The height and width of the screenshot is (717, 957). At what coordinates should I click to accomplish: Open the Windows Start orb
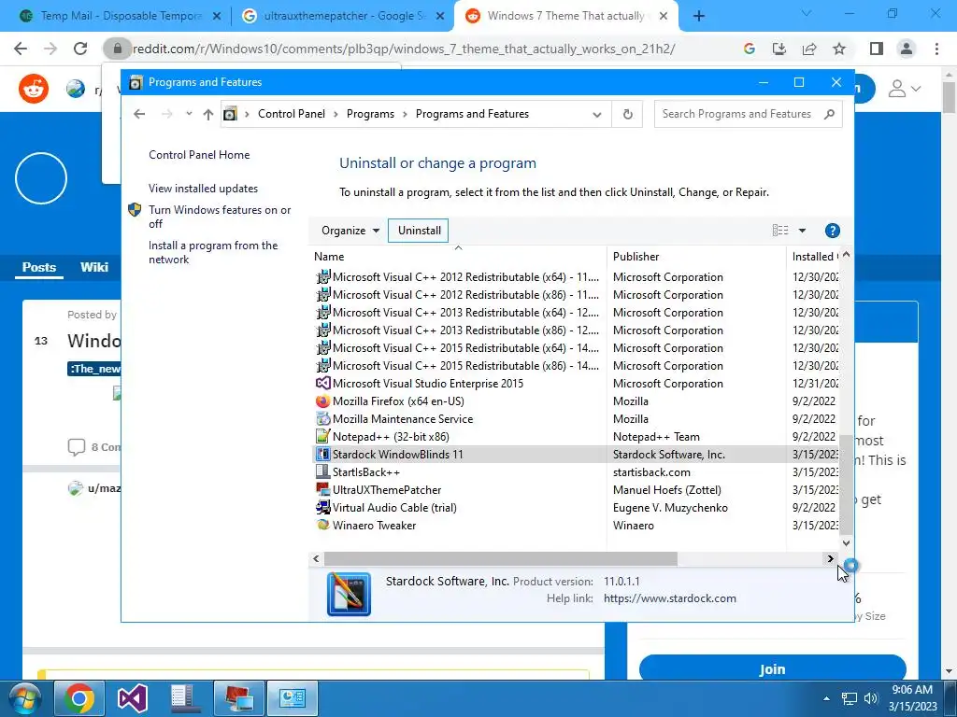(x=24, y=698)
